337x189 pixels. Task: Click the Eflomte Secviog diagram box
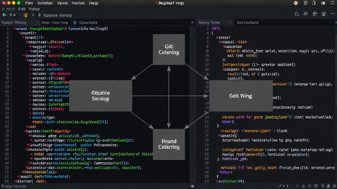click(101, 96)
